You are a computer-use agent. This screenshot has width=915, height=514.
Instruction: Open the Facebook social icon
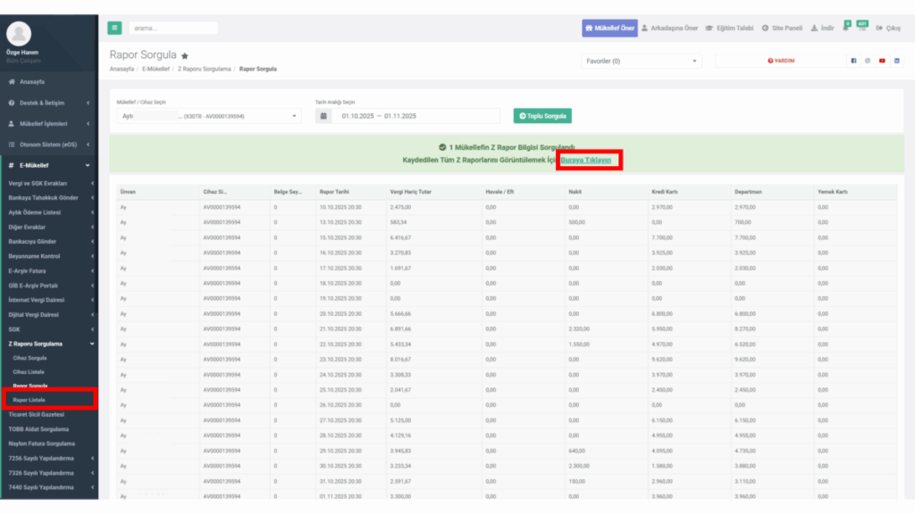click(853, 61)
